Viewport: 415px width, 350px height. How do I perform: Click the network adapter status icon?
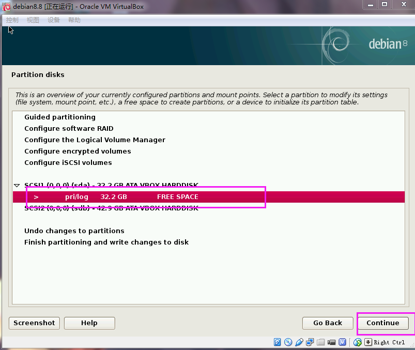coord(310,342)
